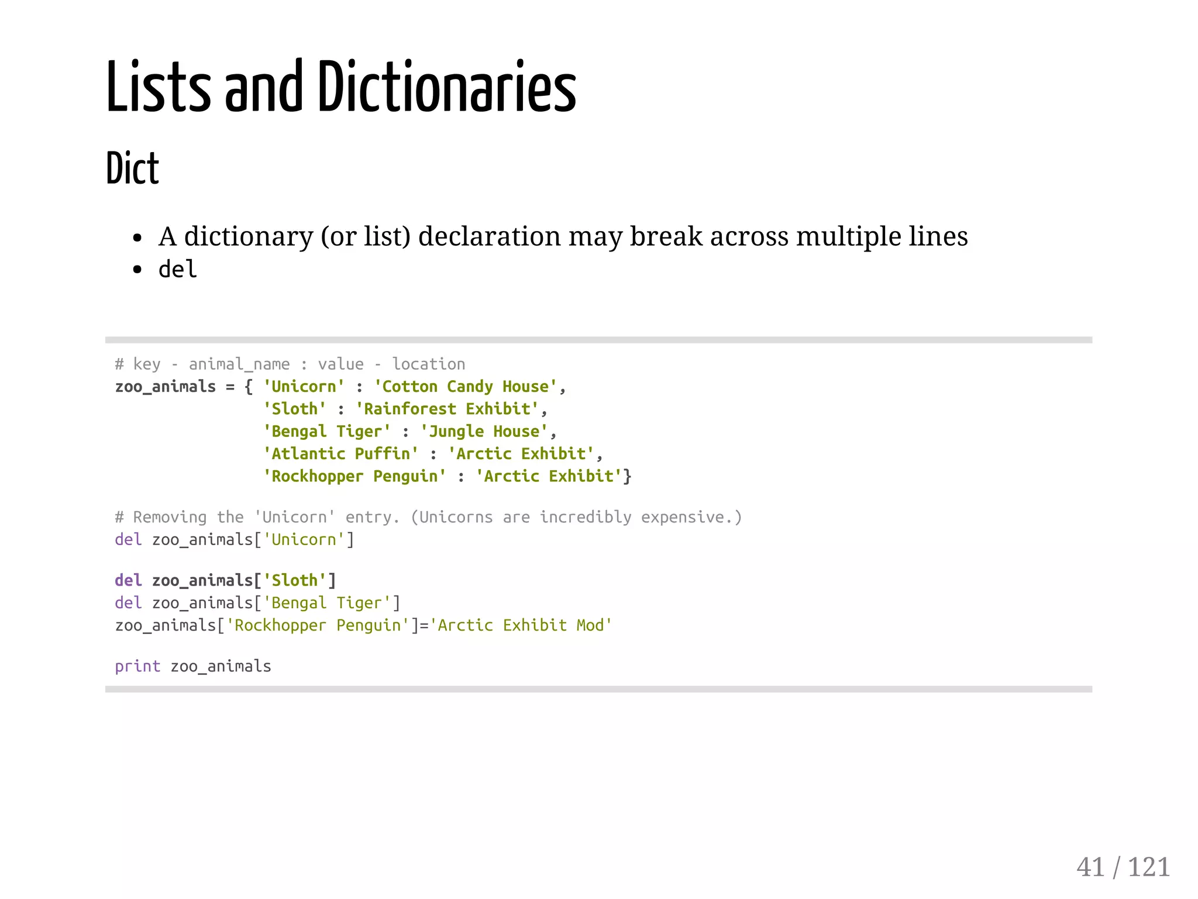Click the 'Rockhopper Penguin' key in declaration

354,476
